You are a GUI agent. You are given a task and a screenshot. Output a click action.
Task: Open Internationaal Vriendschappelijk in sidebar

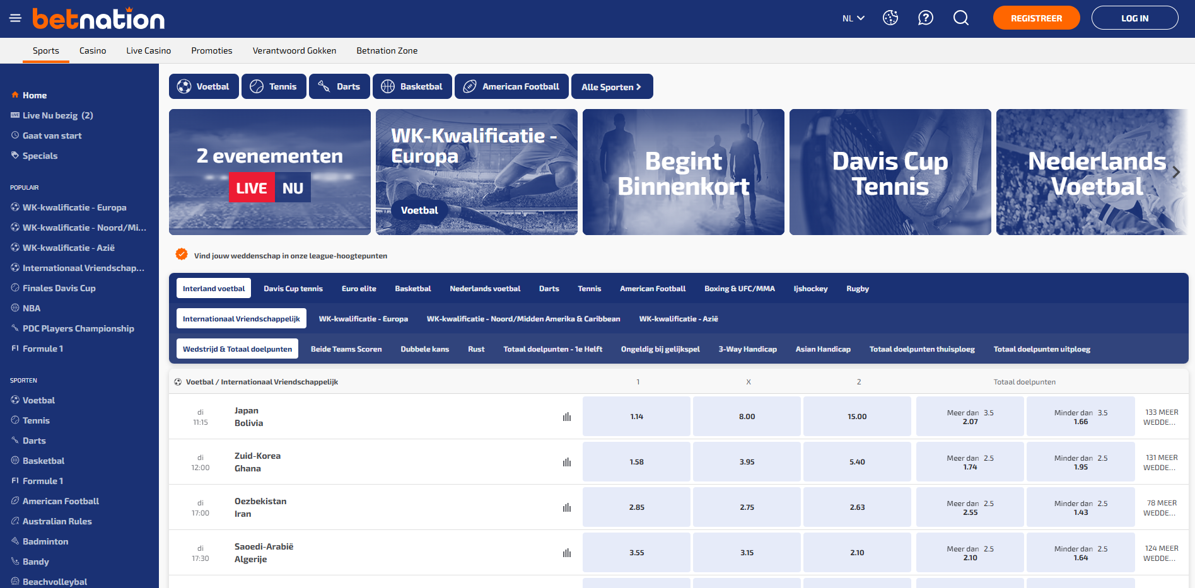click(84, 268)
